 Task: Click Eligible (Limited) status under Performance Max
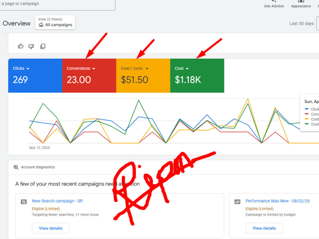259,209
